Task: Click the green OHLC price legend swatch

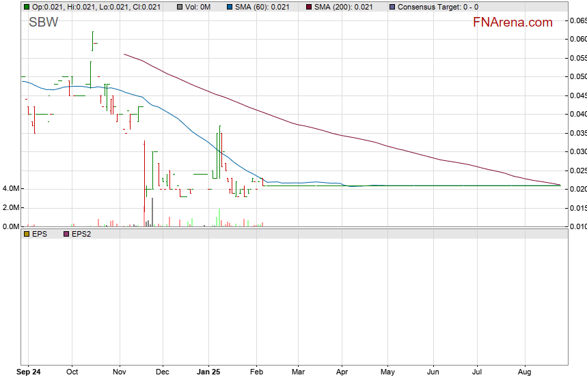Action: (x=26, y=7)
